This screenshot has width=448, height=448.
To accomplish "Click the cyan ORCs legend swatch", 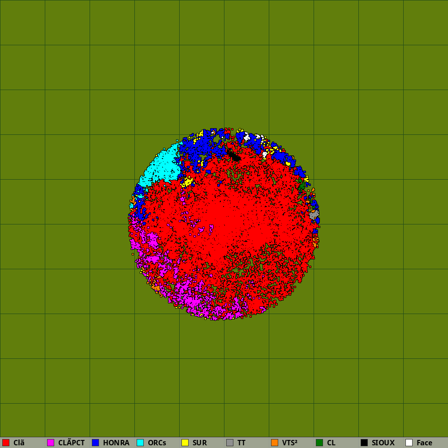I will [x=140, y=443].
